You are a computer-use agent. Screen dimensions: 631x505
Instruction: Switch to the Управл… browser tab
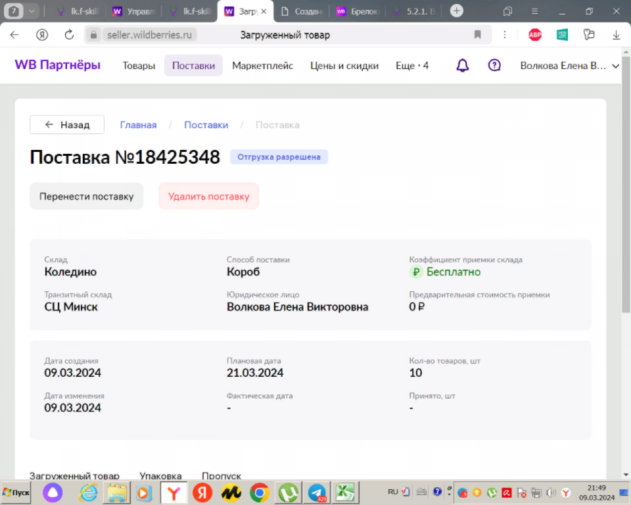pyautogui.click(x=134, y=11)
